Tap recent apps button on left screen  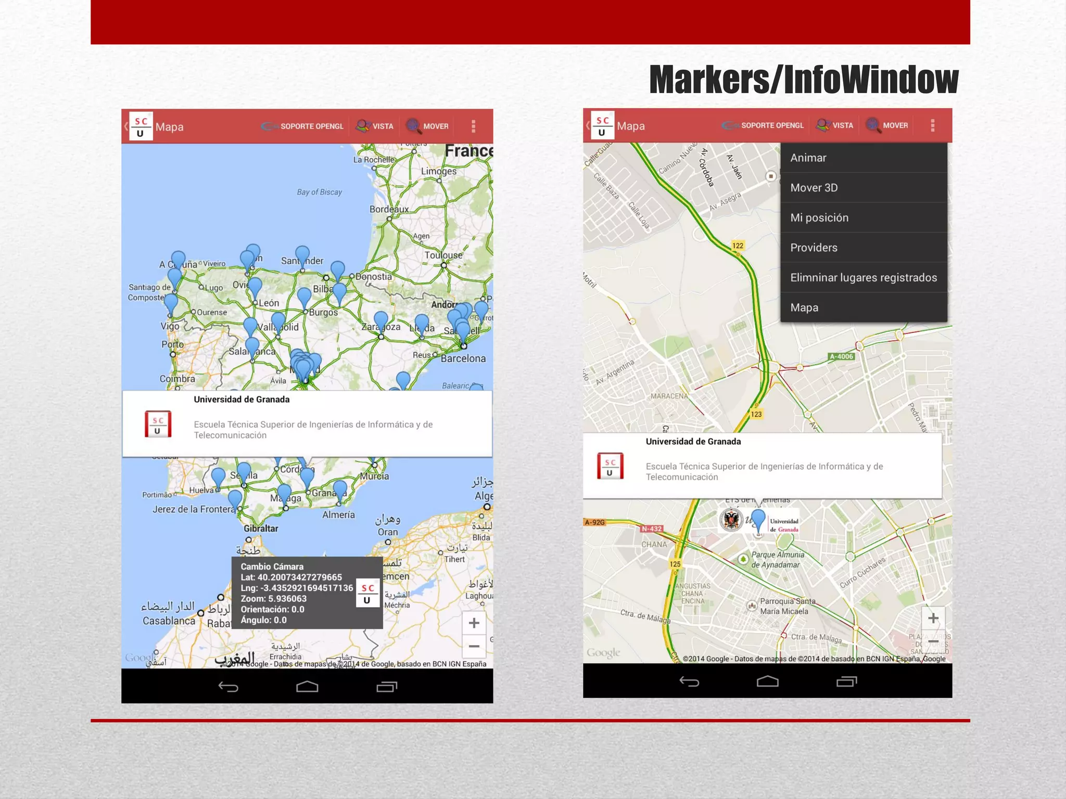(x=387, y=687)
